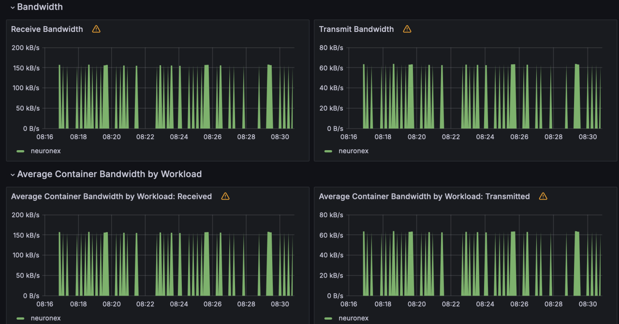Toggle neuronex series in Workload: Received legend
Screen dimensions: 619x324
[x=45, y=318]
